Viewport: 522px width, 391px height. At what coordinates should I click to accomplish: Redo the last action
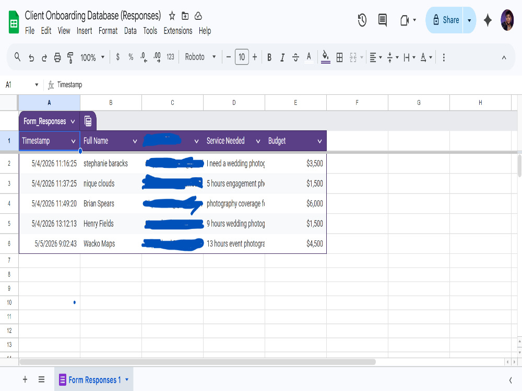(44, 57)
